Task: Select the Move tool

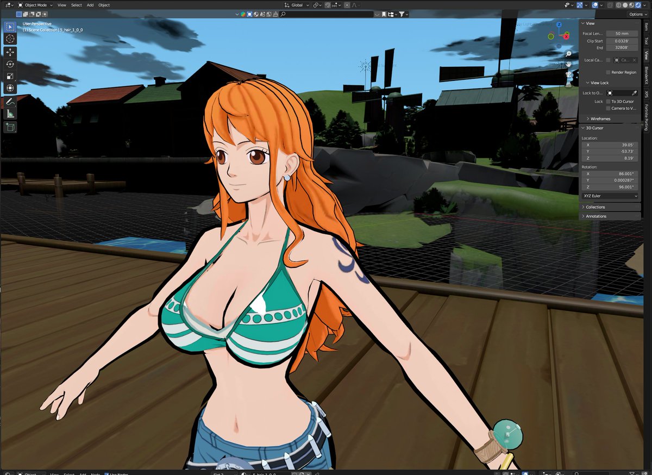Action: pyautogui.click(x=10, y=52)
